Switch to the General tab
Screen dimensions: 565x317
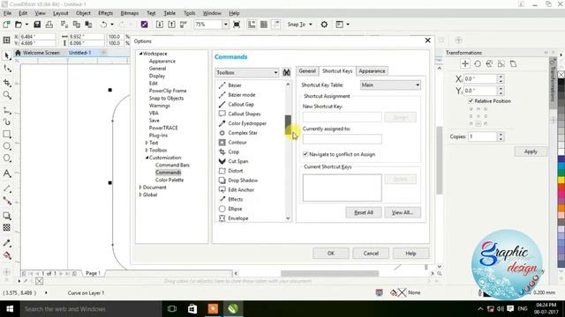click(x=307, y=71)
